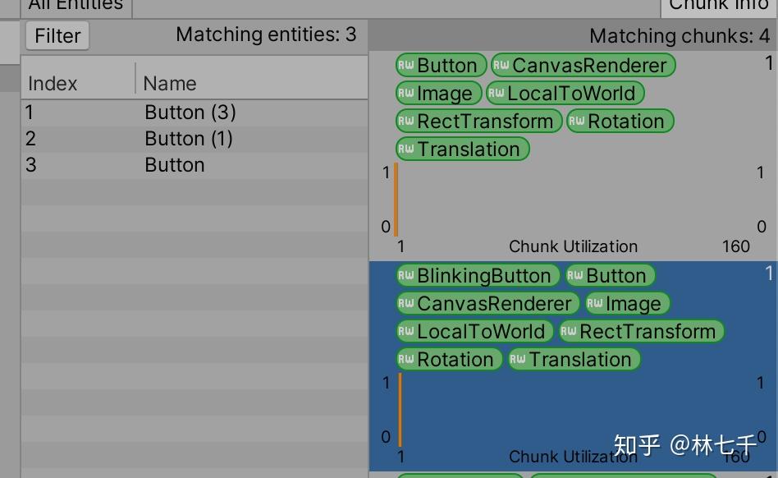Switch to the Chunk Info view

(x=717, y=5)
